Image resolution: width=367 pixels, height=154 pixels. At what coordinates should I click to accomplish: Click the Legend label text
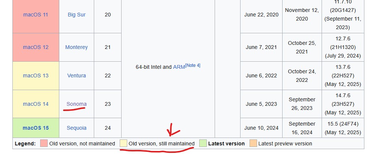tap(25, 144)
